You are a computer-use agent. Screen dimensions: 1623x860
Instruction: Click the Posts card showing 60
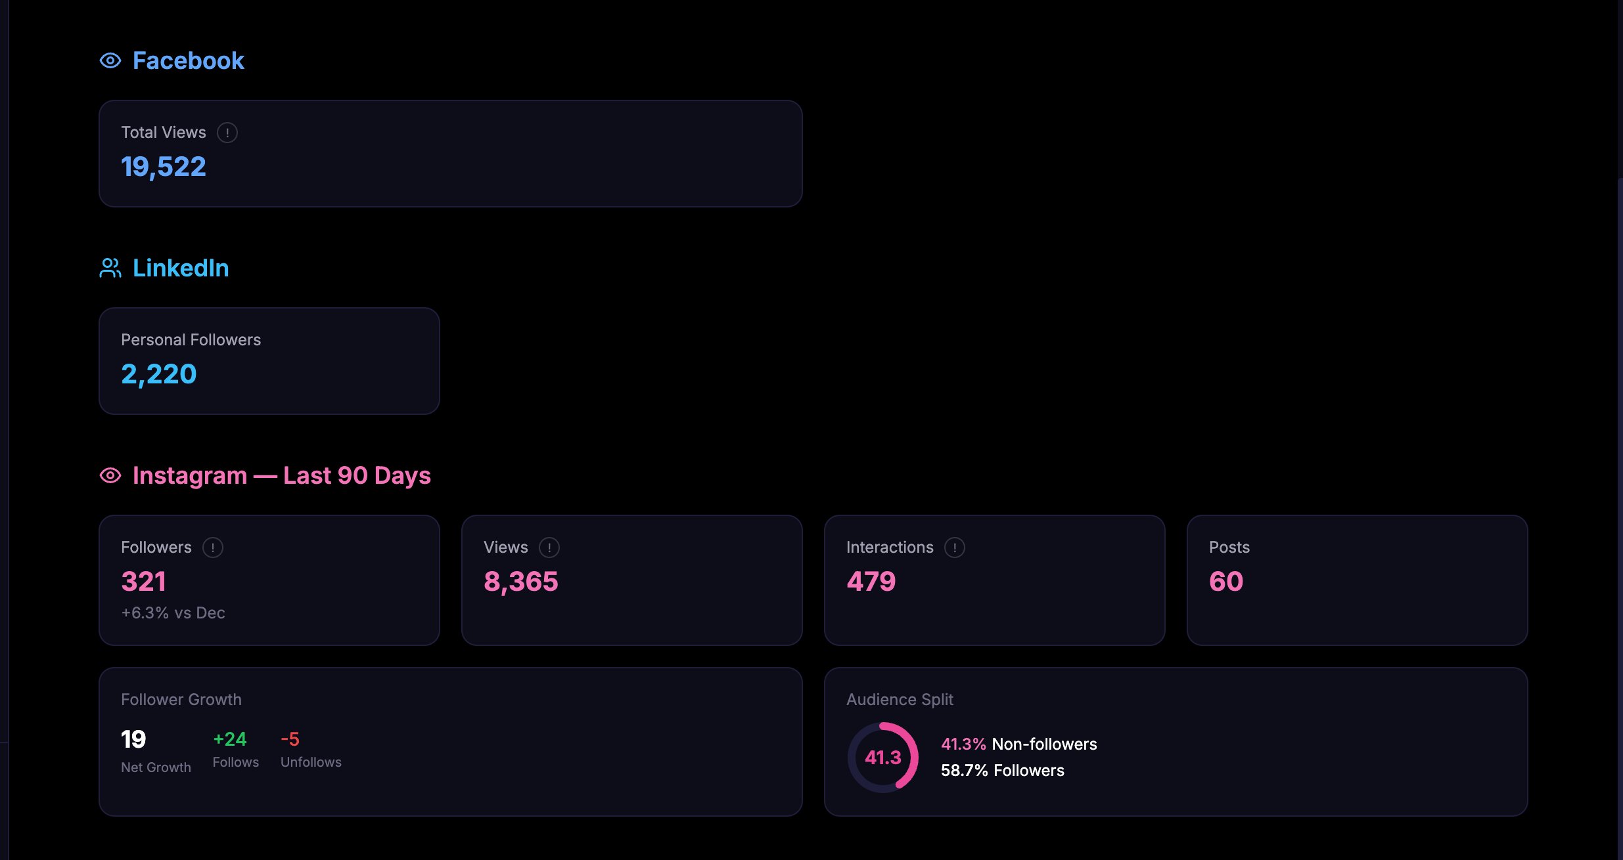tap(1357, 580)
